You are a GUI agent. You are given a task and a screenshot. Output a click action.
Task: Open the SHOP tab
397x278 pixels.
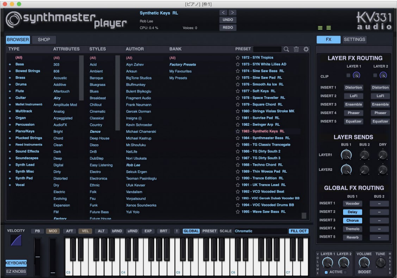click(x=43, y=39)
